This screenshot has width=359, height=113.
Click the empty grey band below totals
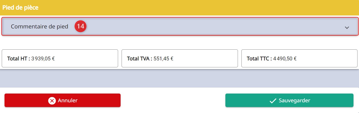point(179,79)
